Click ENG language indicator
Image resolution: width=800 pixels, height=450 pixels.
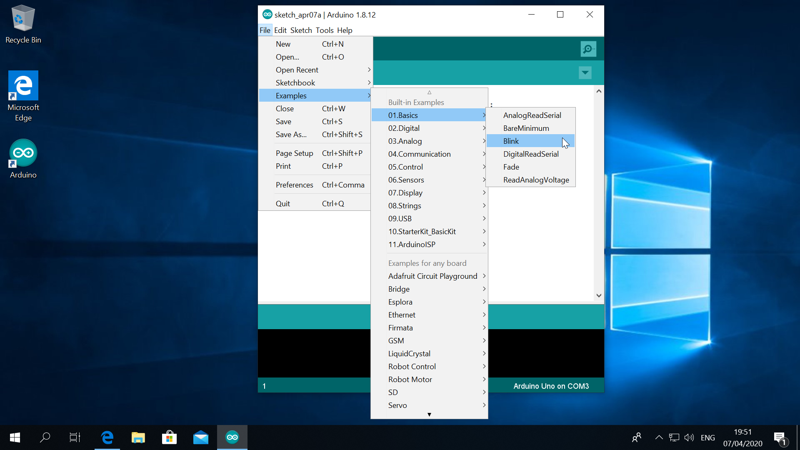tap(707, 437)
